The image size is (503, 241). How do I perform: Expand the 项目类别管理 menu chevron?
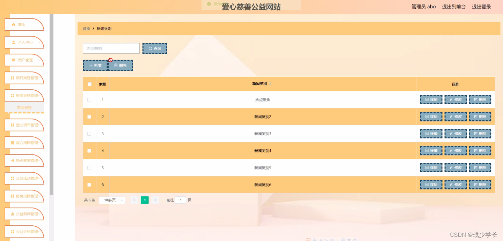[x=39, y=78]
